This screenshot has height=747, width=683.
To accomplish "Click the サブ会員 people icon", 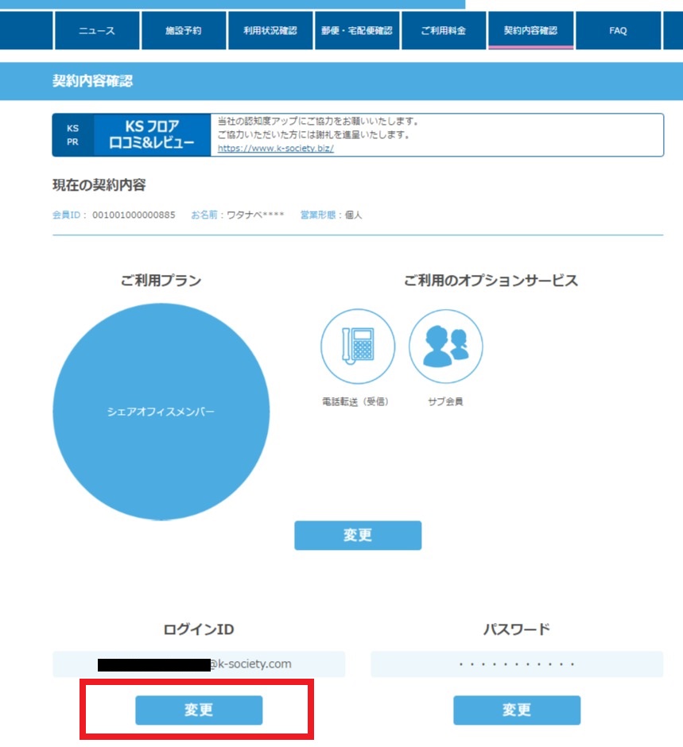I will 445,346.
